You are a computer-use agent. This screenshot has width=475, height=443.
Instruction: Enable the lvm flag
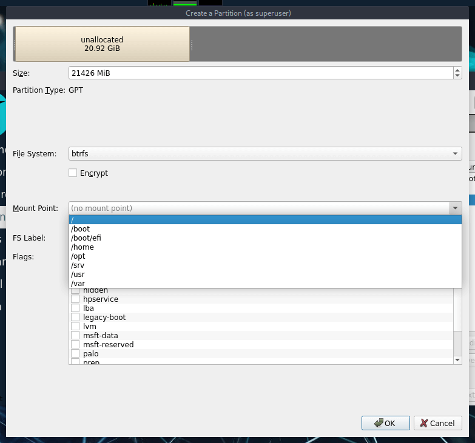(x=75, y=327)
